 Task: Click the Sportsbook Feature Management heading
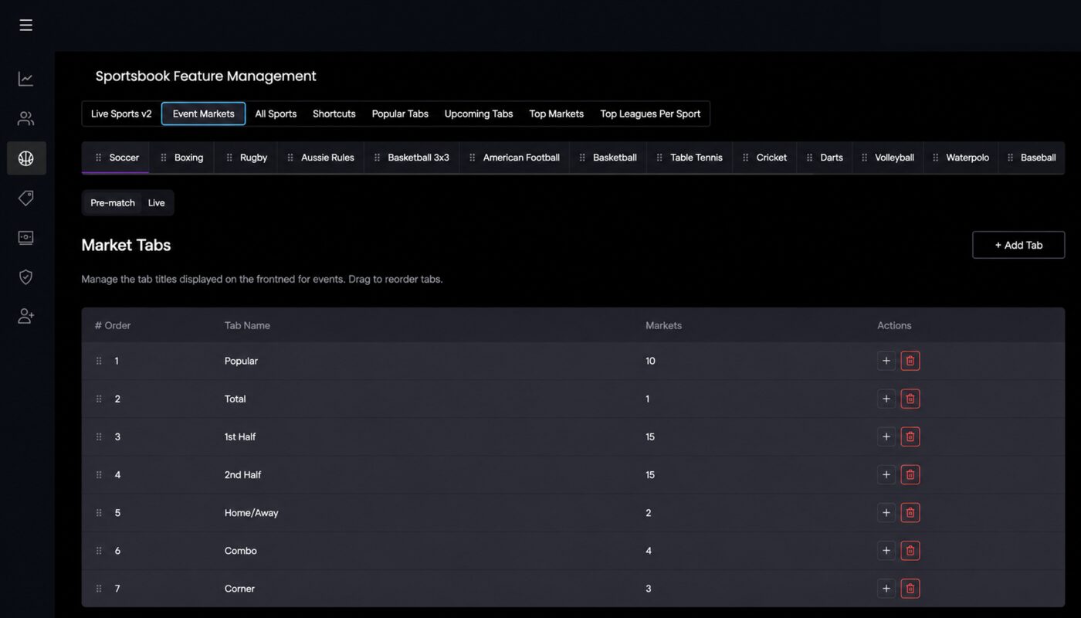206,76
